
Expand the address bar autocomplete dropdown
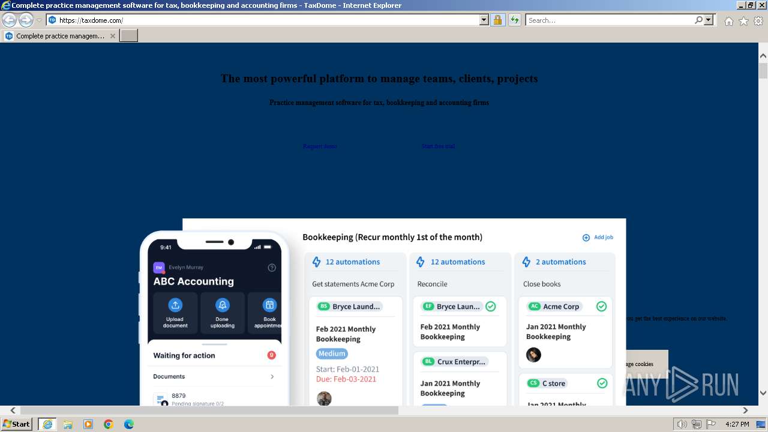tap(484, 20)
